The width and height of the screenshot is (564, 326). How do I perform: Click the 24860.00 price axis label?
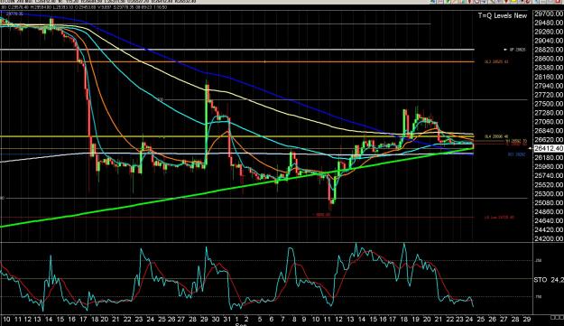tap(549, 211)
